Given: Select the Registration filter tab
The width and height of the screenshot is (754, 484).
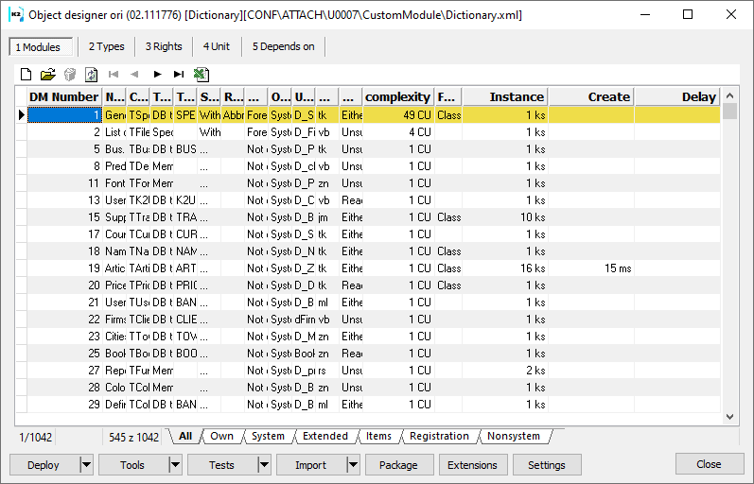Looking at the screenshot, I should [x=439, y=436].
